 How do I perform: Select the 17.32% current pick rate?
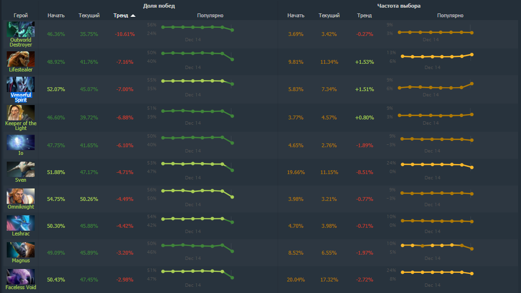click(329, 280)
